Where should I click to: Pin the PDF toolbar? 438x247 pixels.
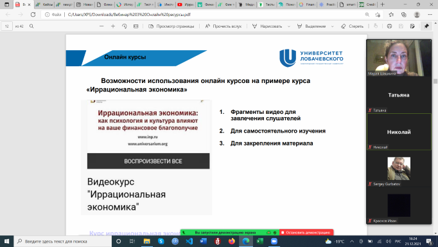click(426, 26)
